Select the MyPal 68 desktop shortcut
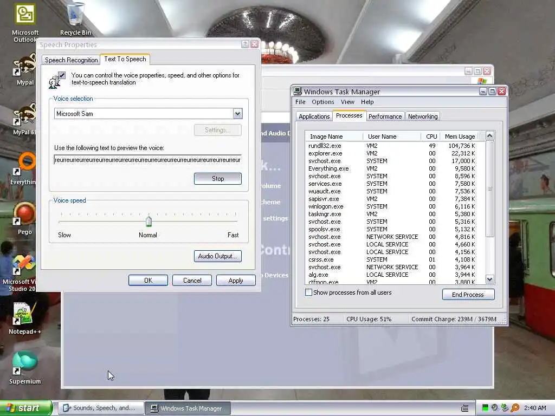The width and height of the screenshot is (555, 416). (25, 120)
